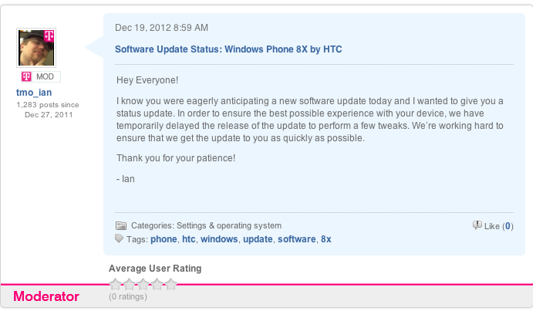Select the 8x tag
533x311 pixels.
coord(326,239)
